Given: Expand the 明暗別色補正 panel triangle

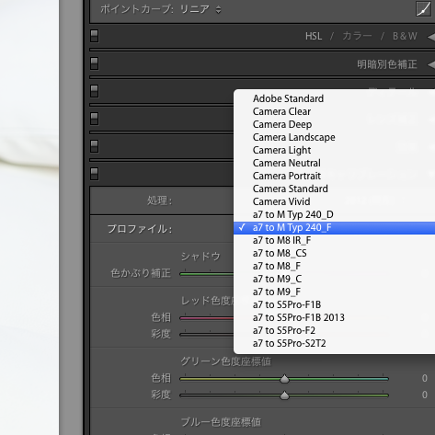Looking at the screenshot, I should pyautogui.click(x=431, y=64).
